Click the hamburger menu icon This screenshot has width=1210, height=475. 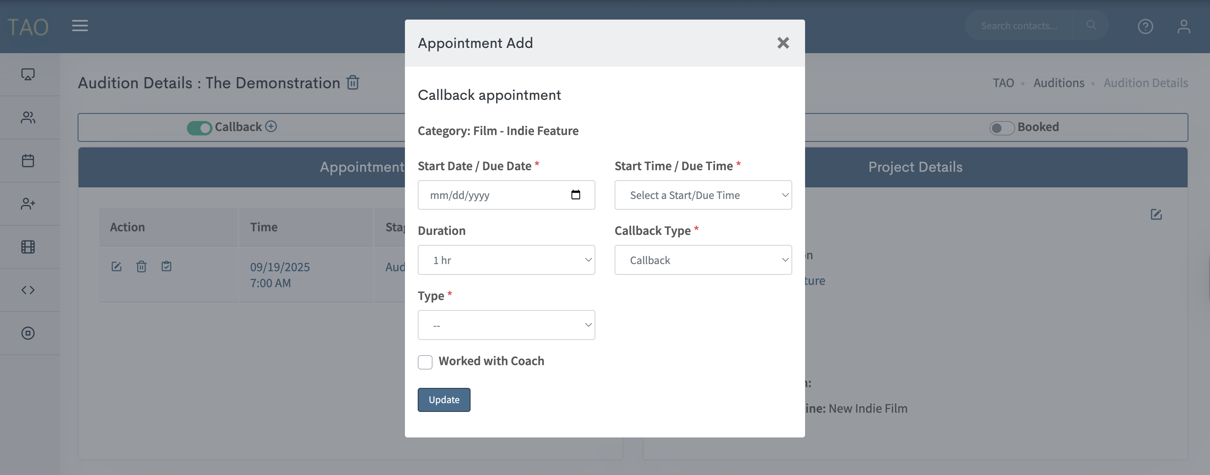(x=80, y=26)
